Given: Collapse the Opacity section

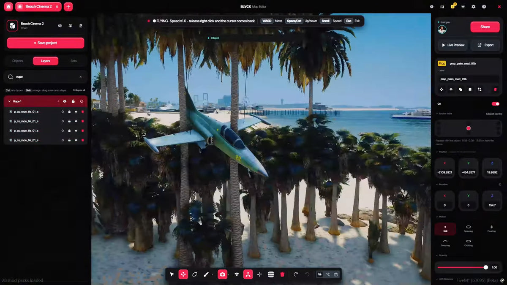Looking at the screenshot, I should click(437, 255).
